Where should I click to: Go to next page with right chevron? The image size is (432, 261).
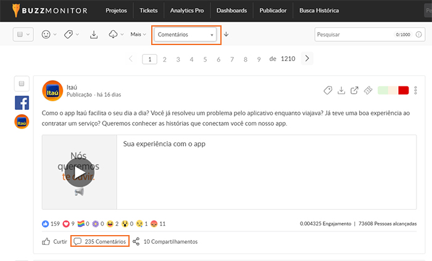tap(307, 59)
